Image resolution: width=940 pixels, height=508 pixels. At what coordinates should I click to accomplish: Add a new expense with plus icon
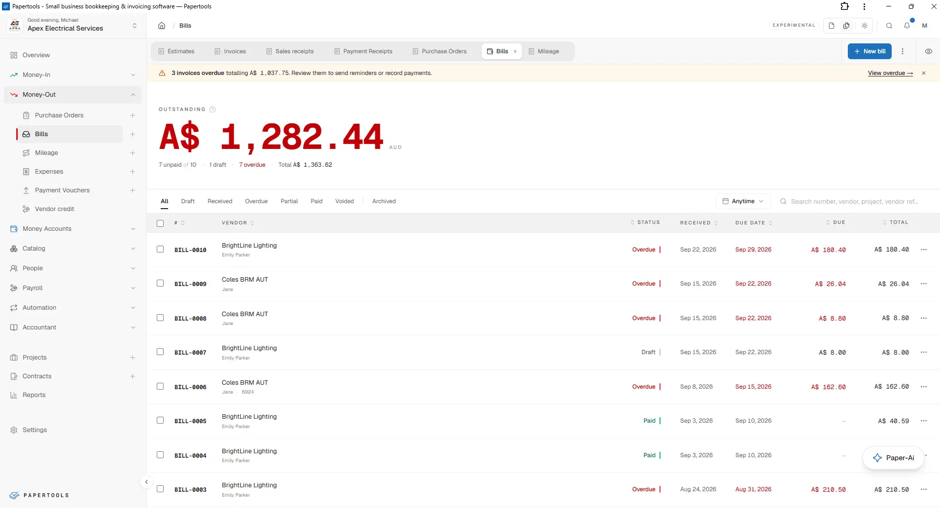point(133,172)
